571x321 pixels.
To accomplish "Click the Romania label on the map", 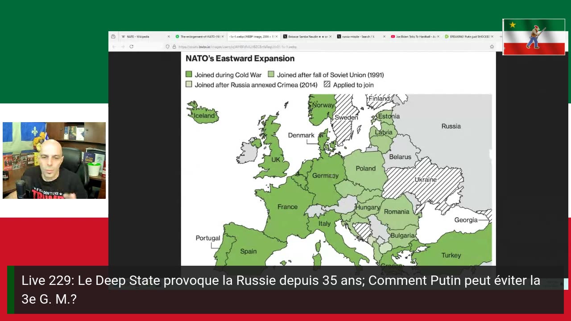I will click(x=397, y=212).
